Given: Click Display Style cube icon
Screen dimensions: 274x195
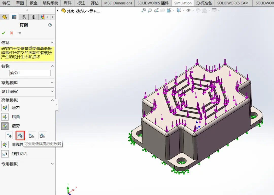Looking at the screenshot, I should (x=179, y=10).
